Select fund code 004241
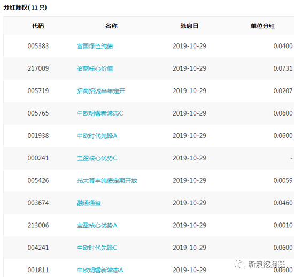This screenshot has width=294, height=277. click(x=38, y=248)
